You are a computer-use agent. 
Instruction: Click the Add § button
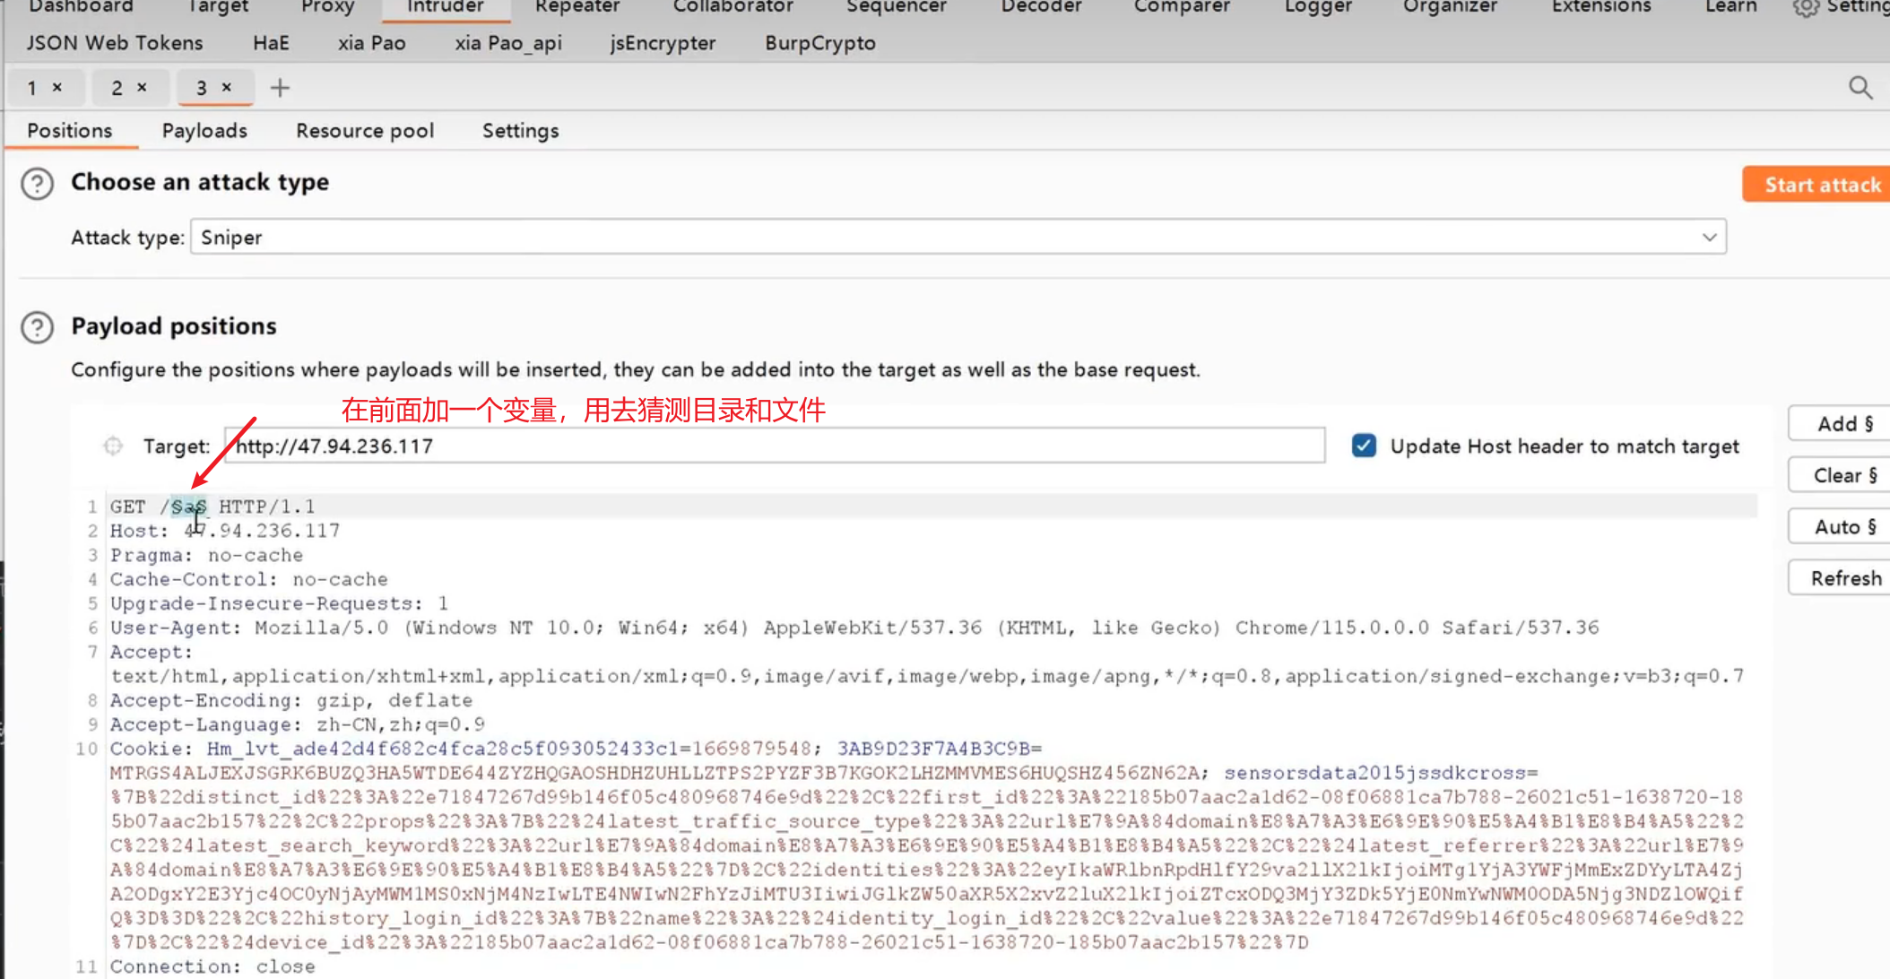1843,424
